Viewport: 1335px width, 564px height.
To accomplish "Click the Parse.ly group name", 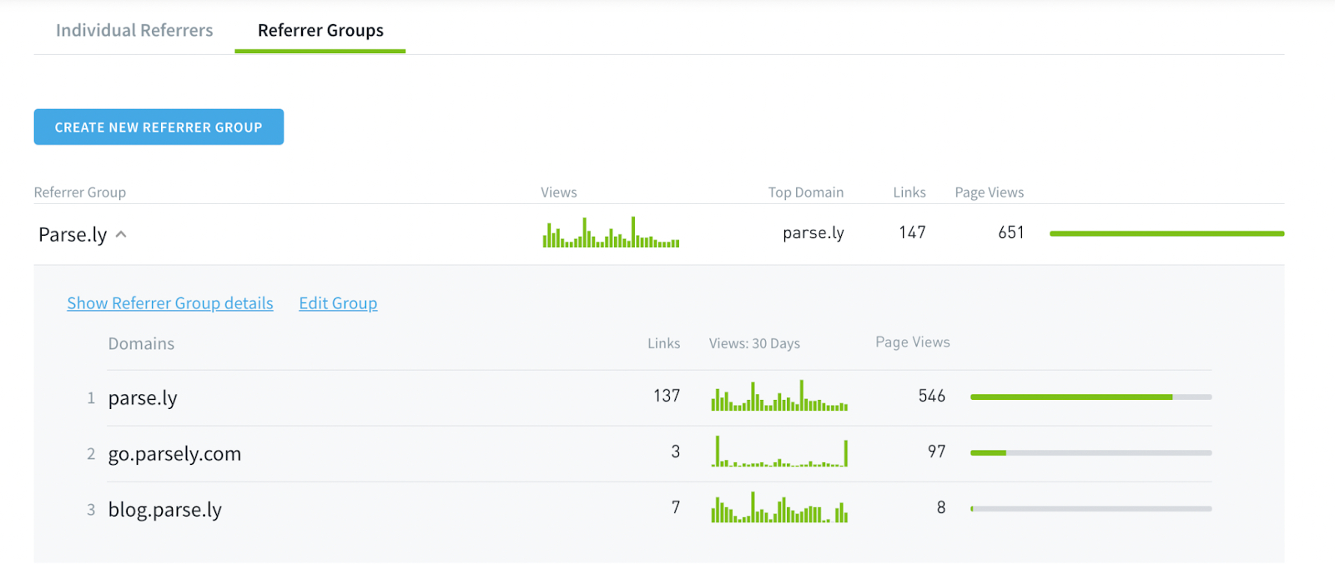I will [73, 235].
